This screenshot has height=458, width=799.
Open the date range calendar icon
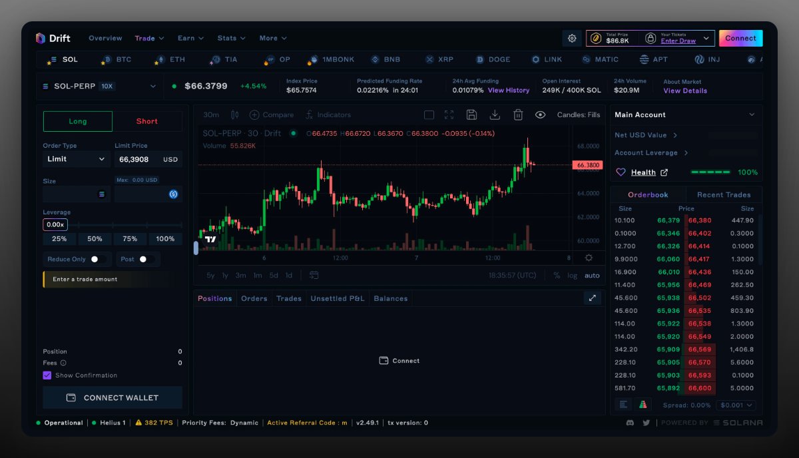(314, 275)
